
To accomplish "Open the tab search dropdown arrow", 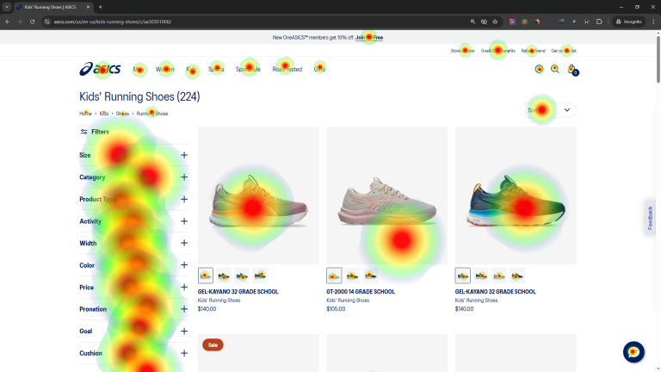I will click(7, 7).
